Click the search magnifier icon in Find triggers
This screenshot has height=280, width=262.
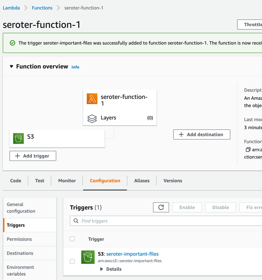pos(76,221)
